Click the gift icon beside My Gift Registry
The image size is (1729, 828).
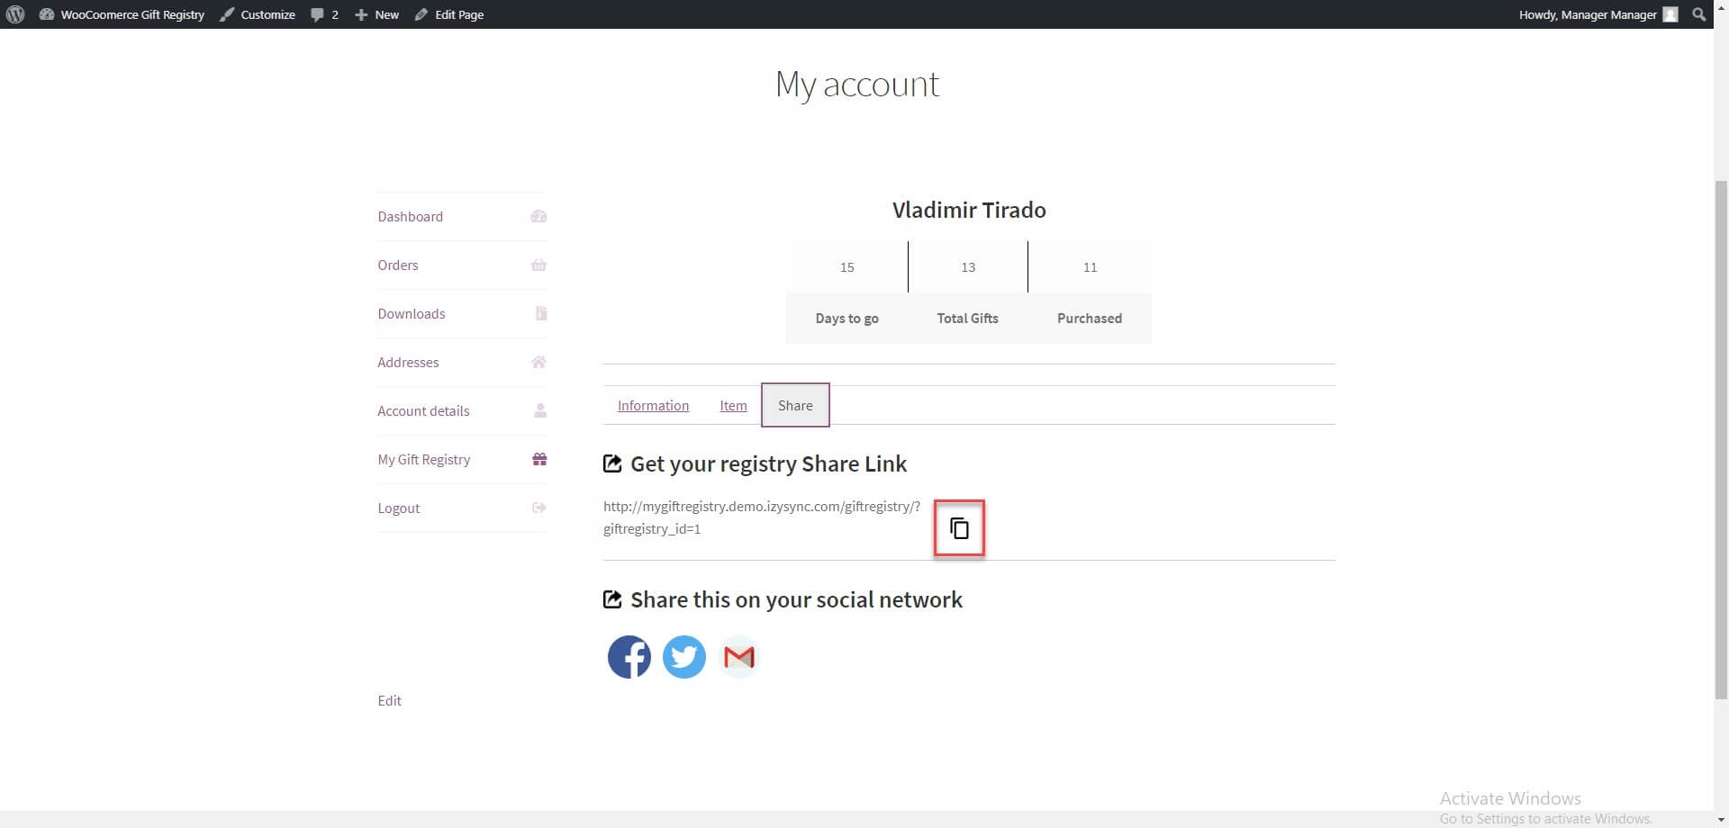click(539, 459)
